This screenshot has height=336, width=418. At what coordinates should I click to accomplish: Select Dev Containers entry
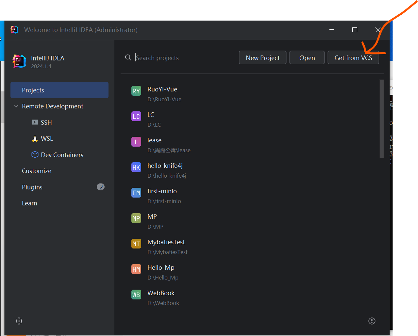pyautogui.click(x=62, y=155)
